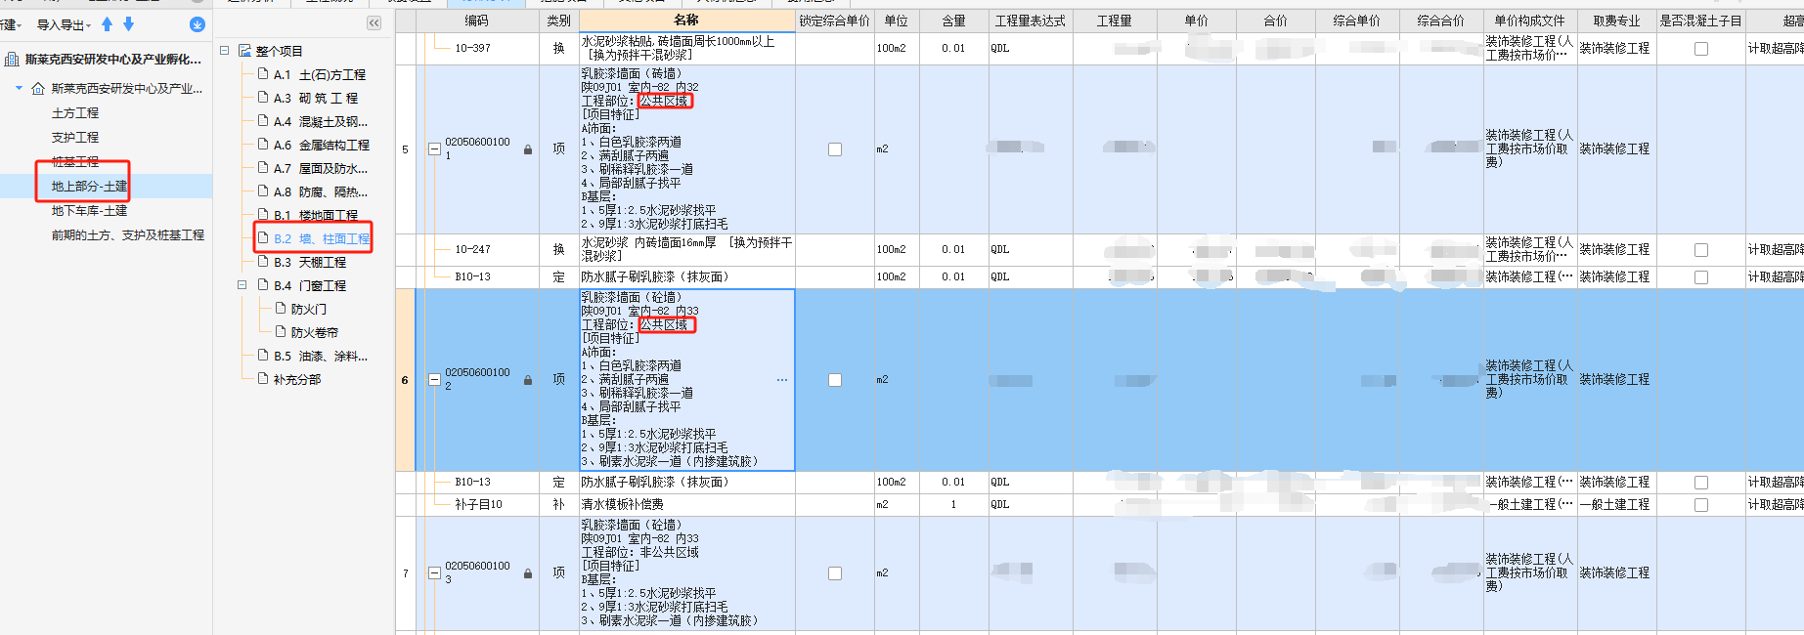Collapse item 020506001002 with minus box
This screenshot has height=635, width=1804.
click(434, 380)
